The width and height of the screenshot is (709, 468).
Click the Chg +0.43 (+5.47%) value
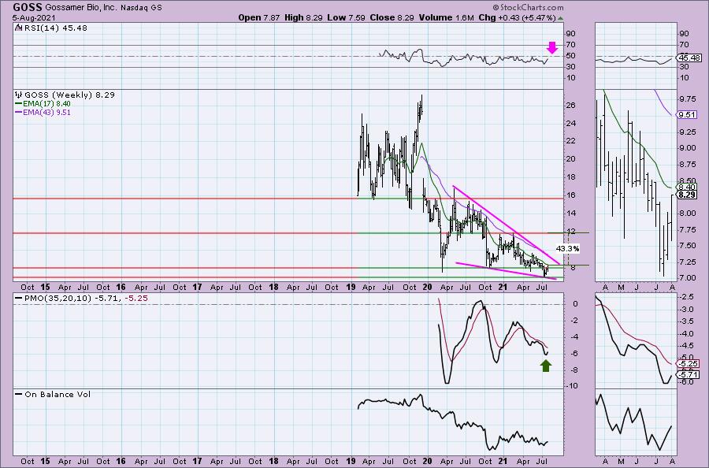[x=517, y=17]
